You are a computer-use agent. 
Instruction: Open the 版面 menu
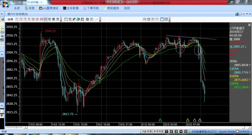(30, 8)
